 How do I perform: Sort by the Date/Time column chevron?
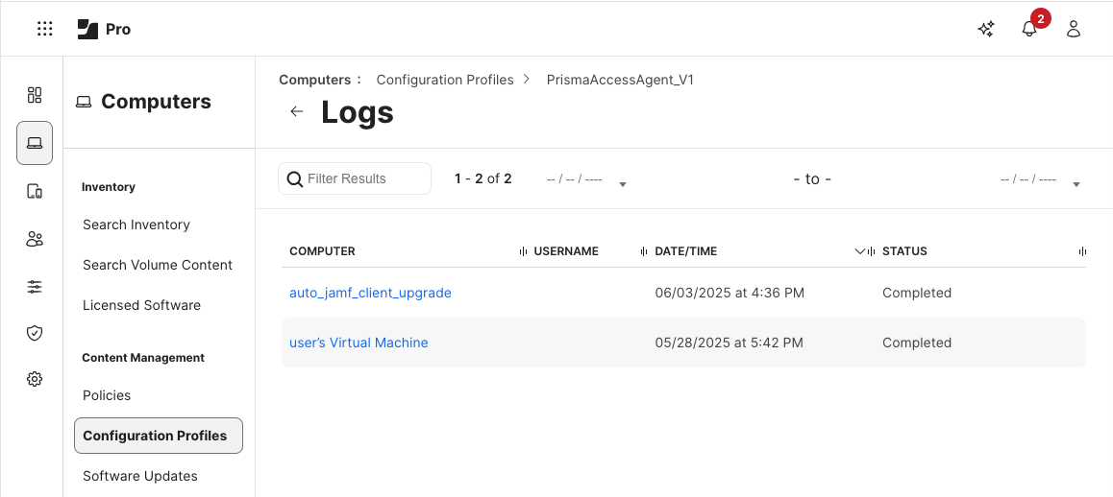860,251
